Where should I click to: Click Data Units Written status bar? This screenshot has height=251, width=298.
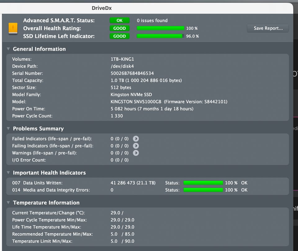click(203, 183)
